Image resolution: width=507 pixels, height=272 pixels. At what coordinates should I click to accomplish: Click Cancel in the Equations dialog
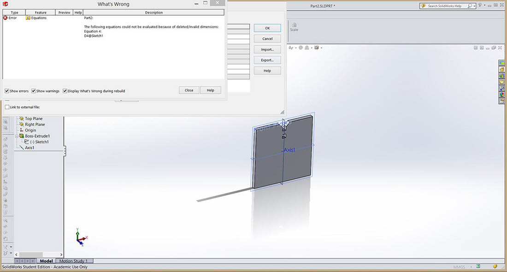point(267,39)
